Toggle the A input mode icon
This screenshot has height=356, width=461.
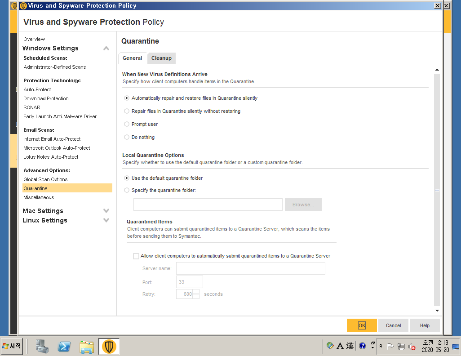pos(340,346)
